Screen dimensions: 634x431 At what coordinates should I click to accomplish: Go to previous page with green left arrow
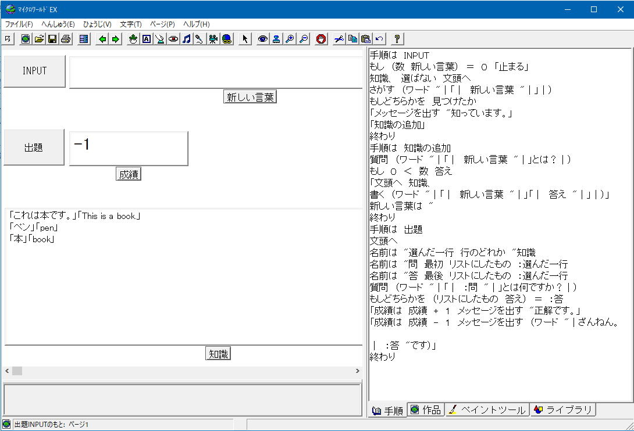pyautogui.click(x=102, y=39)
